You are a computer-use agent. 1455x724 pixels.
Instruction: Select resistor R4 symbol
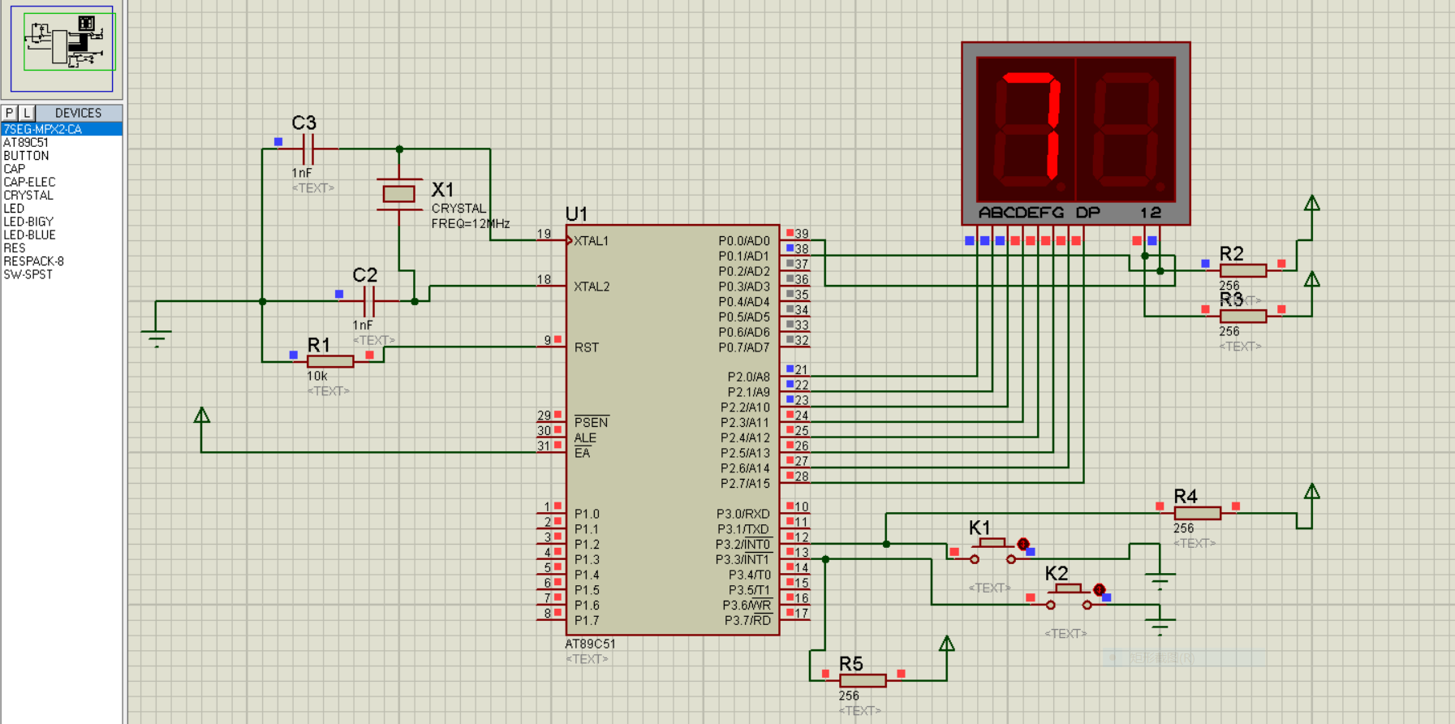pyautogui.click(x=1198, y=513)
